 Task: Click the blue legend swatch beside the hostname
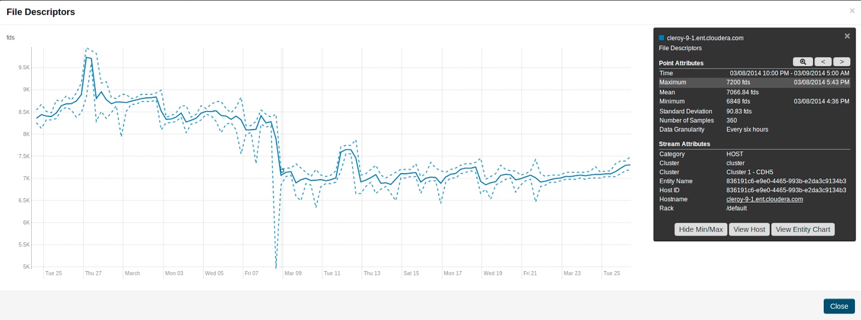point(661,38)
